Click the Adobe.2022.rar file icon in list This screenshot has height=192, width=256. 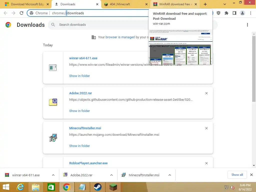point(53,102)
